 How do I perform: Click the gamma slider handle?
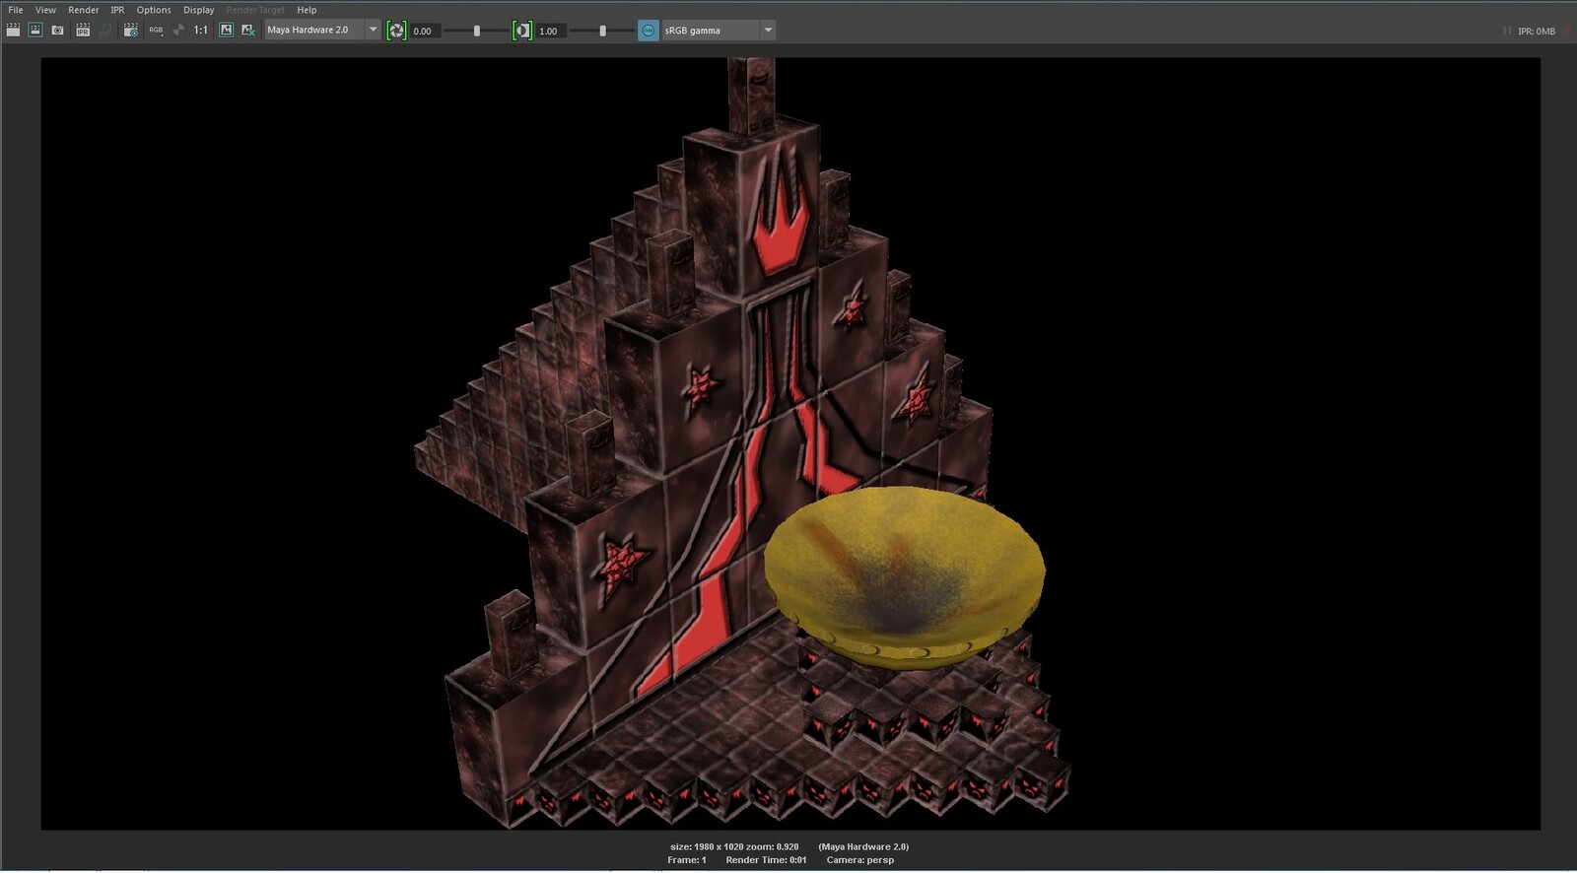(603, 31)
